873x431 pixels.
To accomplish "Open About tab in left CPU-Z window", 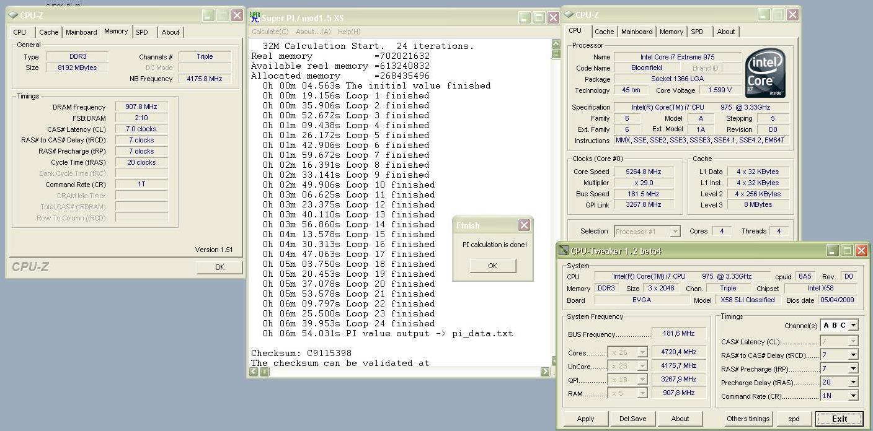I will (x=171, y=32).
